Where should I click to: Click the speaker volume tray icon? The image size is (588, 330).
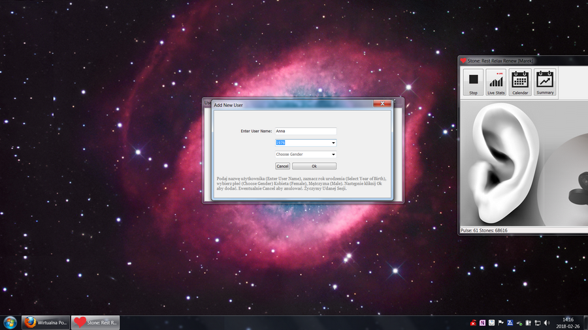[x=546, y=323]
